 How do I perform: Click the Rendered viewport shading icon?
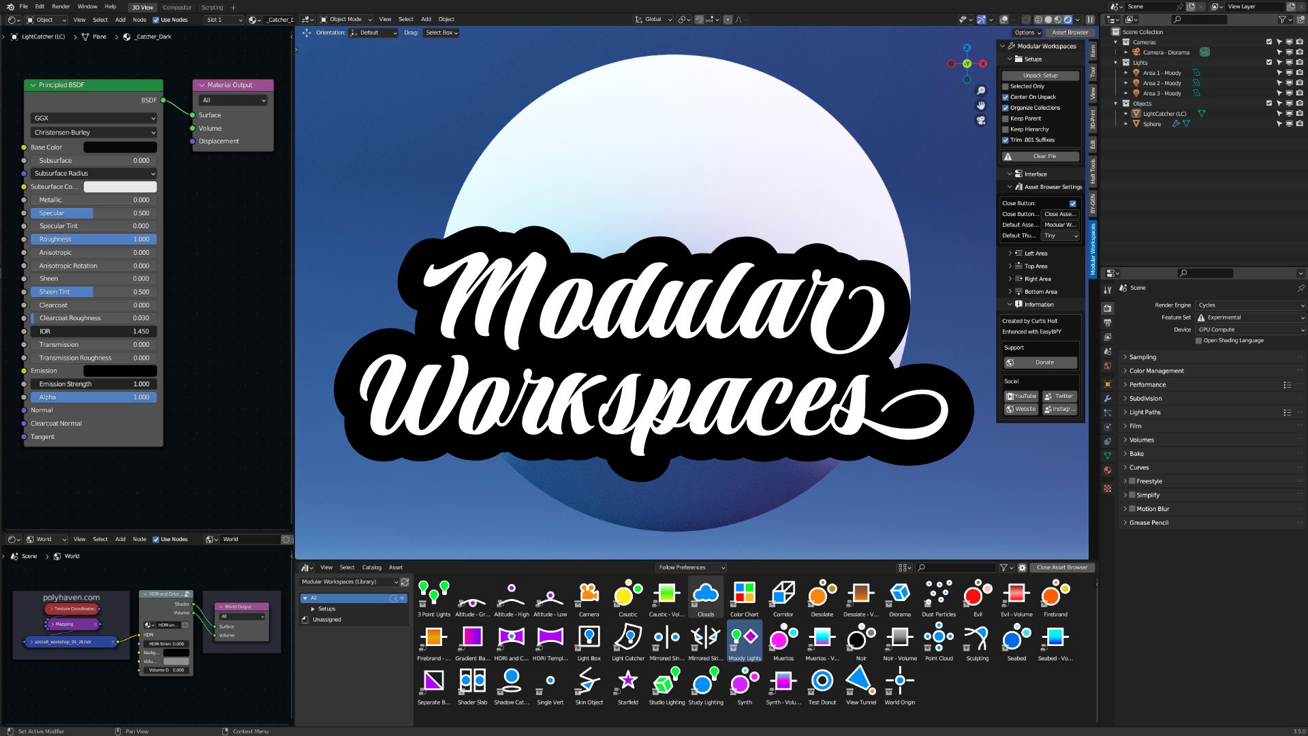pyautogui.click(x=1068, y=19)
